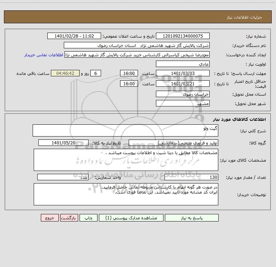The height and width of the screenshot is (267, 276).
Task: Click the countdown timer 04:46:42
Action: (x=65, y=73)
